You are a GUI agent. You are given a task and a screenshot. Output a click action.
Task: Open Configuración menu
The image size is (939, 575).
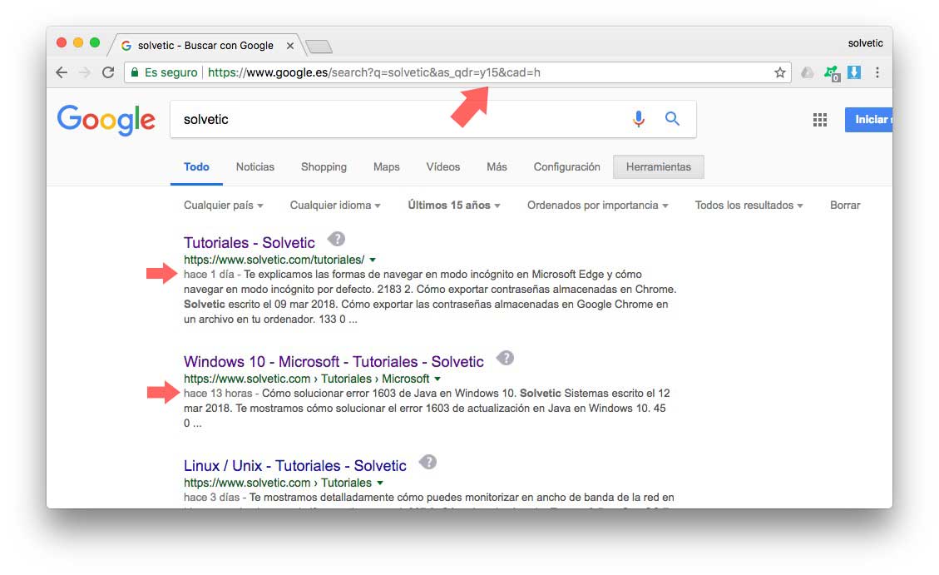[566, 167]
